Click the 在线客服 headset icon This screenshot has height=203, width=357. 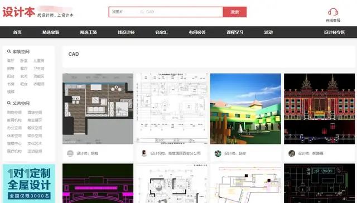pos(333,12)
